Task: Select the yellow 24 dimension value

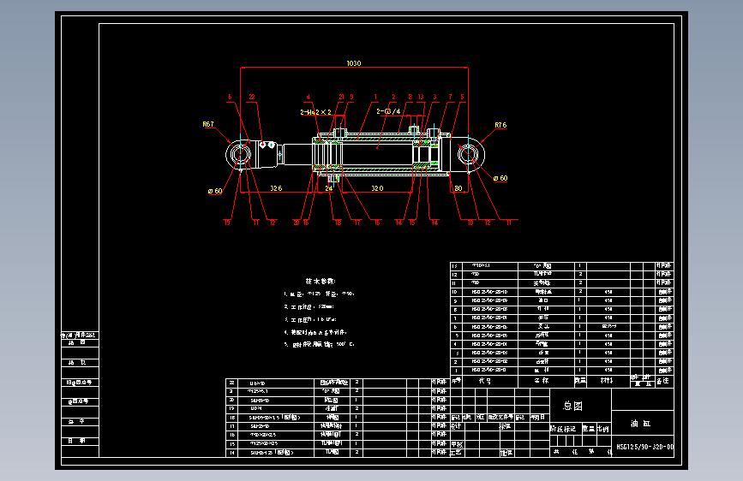Action: pos(328,188)
